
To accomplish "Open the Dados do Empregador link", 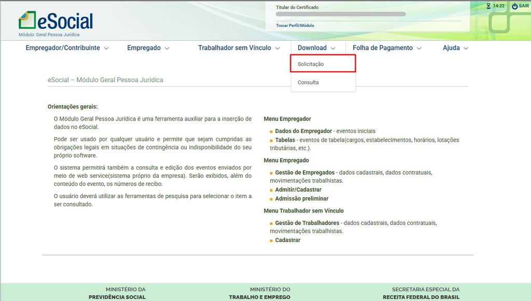I will (303, 131).
